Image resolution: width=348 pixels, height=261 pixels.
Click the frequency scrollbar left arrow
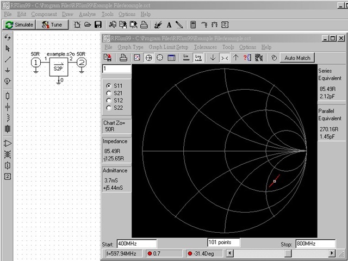tap(229, 253)
